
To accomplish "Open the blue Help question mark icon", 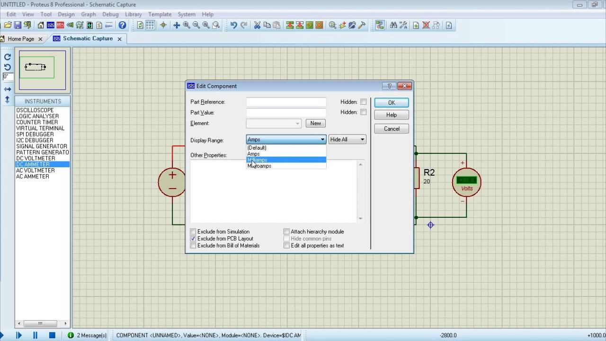I will (122, 25).
